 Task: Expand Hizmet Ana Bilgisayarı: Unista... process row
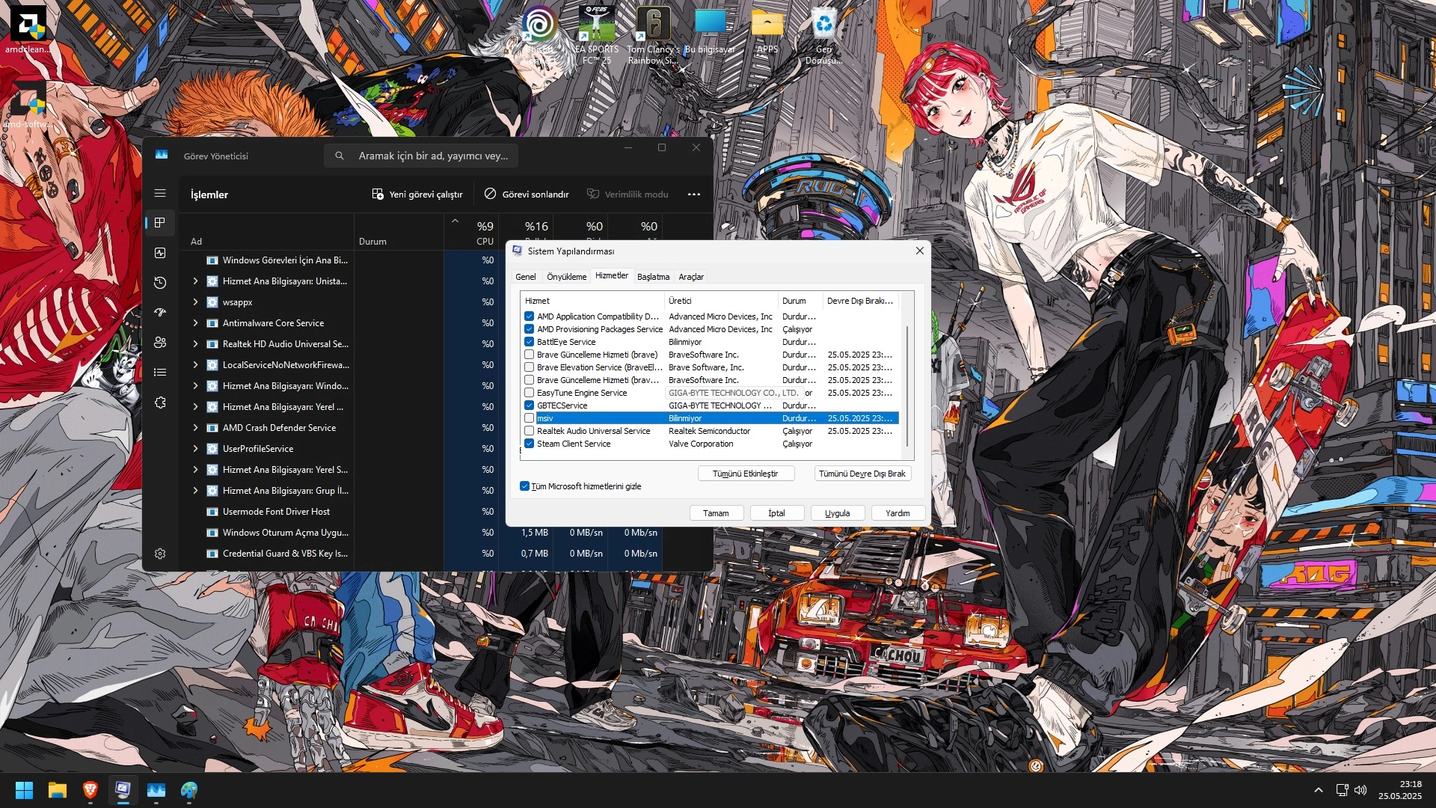coord(195,281)
